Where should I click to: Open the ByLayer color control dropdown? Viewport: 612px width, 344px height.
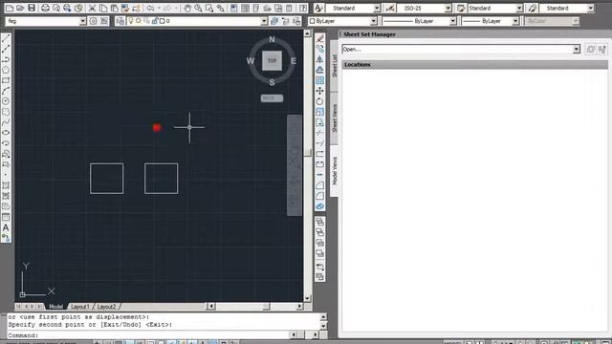[x=373, y=21]
